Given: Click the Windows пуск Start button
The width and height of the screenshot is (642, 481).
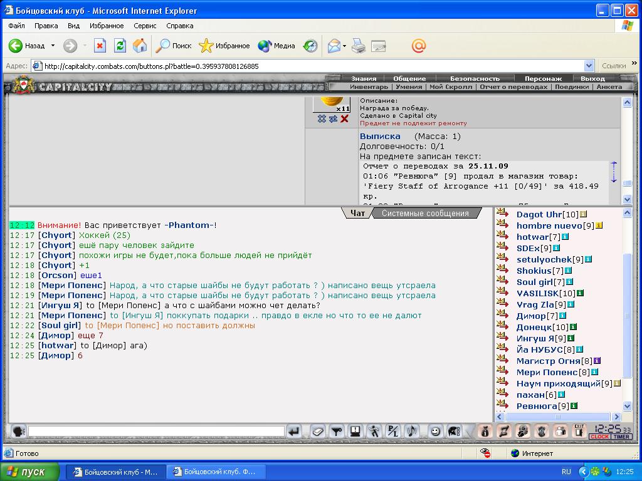Looking at the screenshot, I should coord(29,472).
